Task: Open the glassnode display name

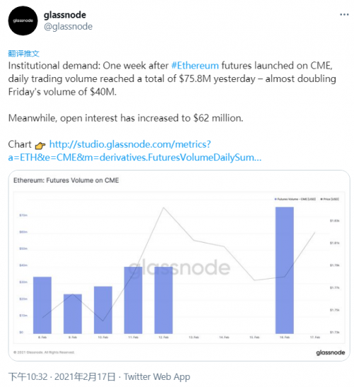Action: [65, 15]
